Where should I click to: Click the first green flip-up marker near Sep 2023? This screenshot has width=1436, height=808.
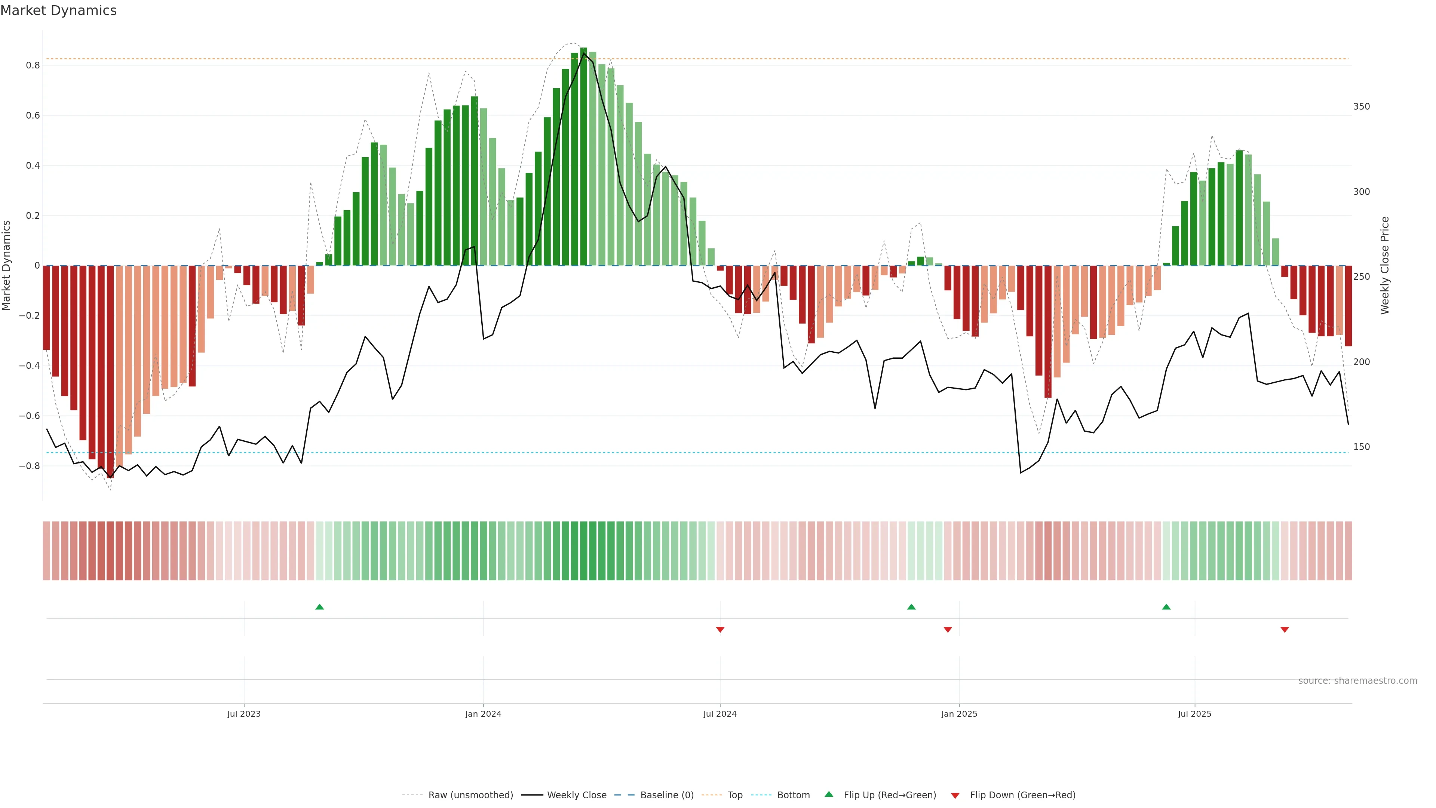(x=319, y=607)
